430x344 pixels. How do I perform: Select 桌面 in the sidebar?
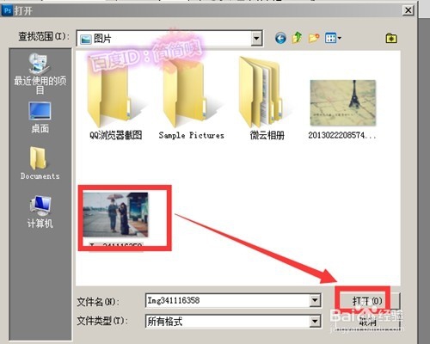[40, 118]
